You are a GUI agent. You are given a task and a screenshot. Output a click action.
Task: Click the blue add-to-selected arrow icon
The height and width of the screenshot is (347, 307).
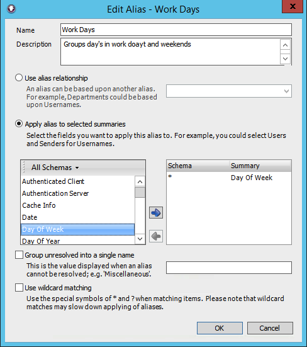coord(156,213)
